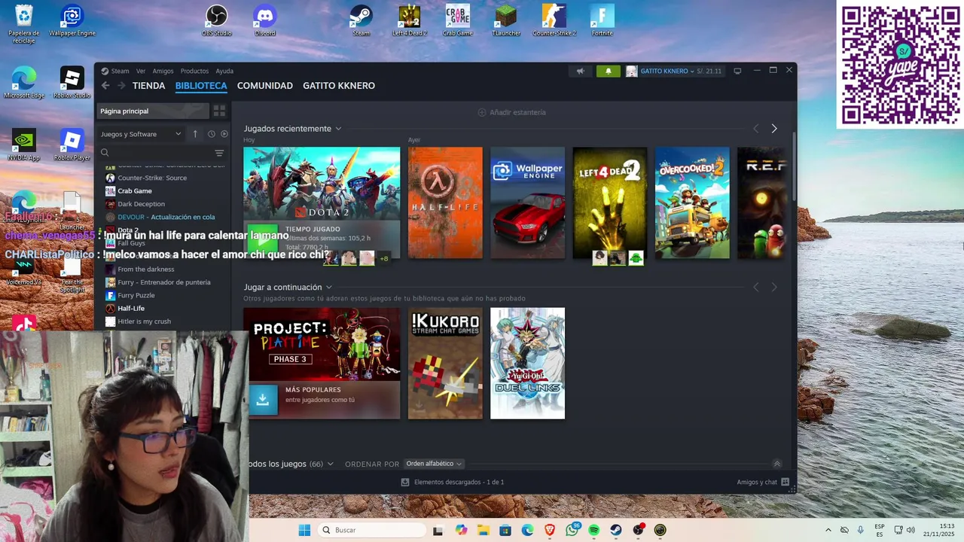Open WhatsApp from the taskbar
964x542 pixels.
[x=572, y=530]
